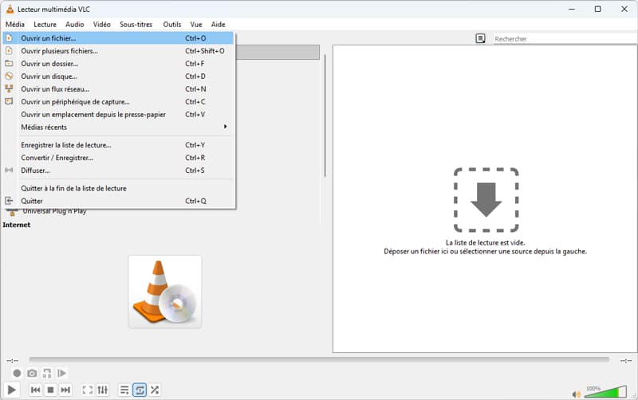Open the Aide menu
638x400 pixels.
(x=218, y=25)
